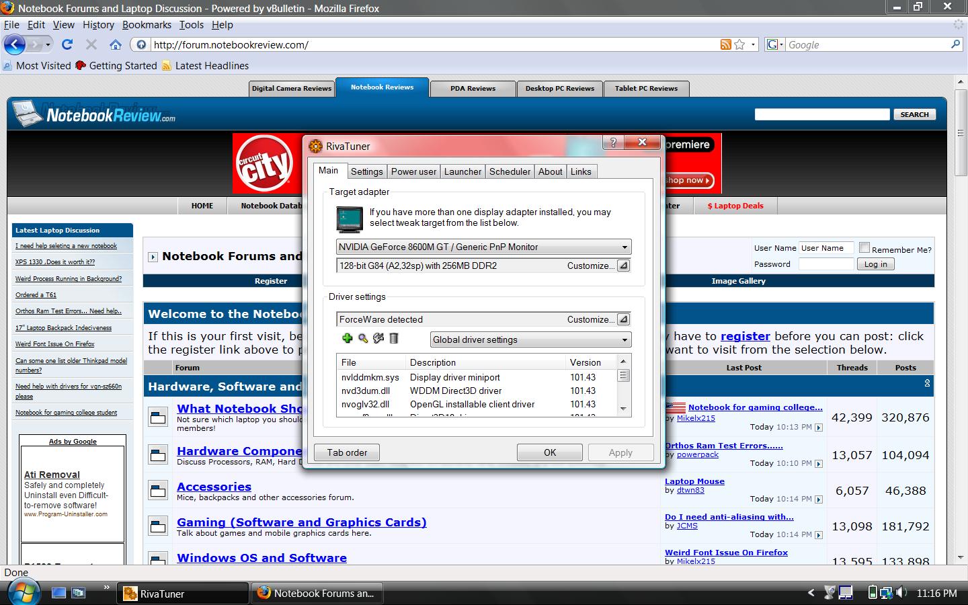This screenshot has width=968, height=605.
Task: Click the edit icon beside the trash can
Action: click(x=378, y=339)
